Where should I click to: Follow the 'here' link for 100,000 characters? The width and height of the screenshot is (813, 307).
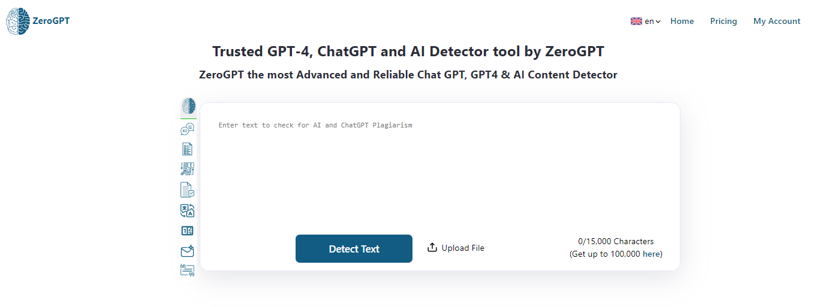pos(651,254)
